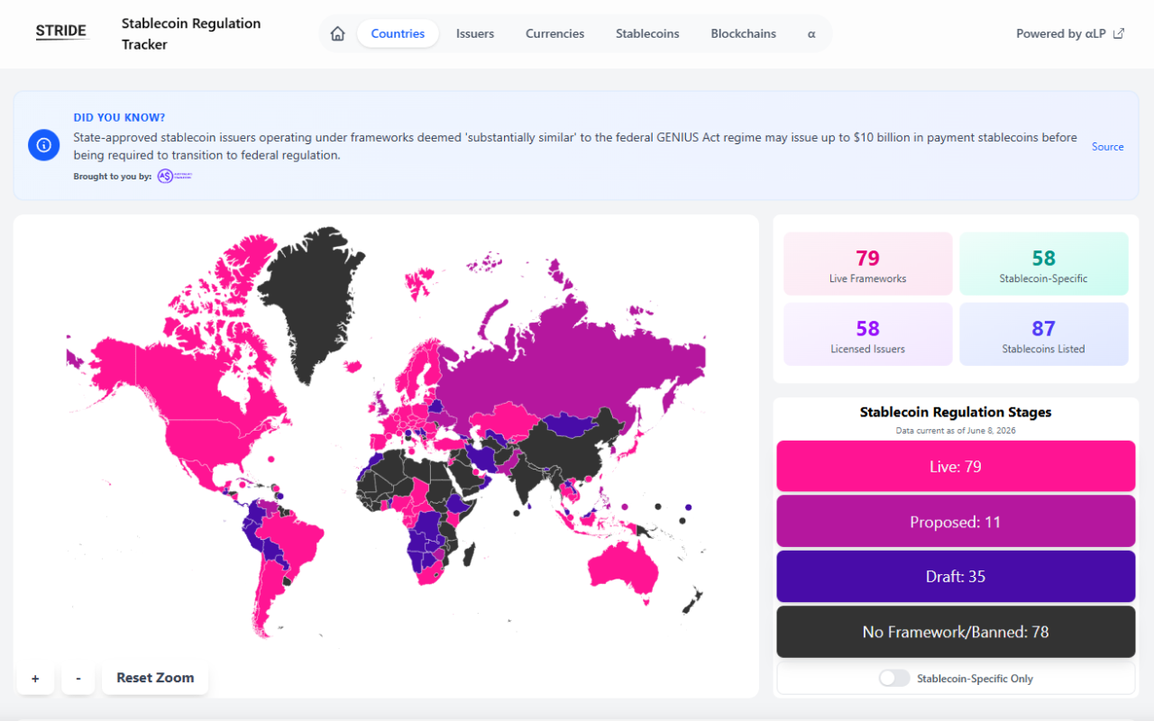Click the sponsor logo after Brought to you by

click(x=175, y=177)
